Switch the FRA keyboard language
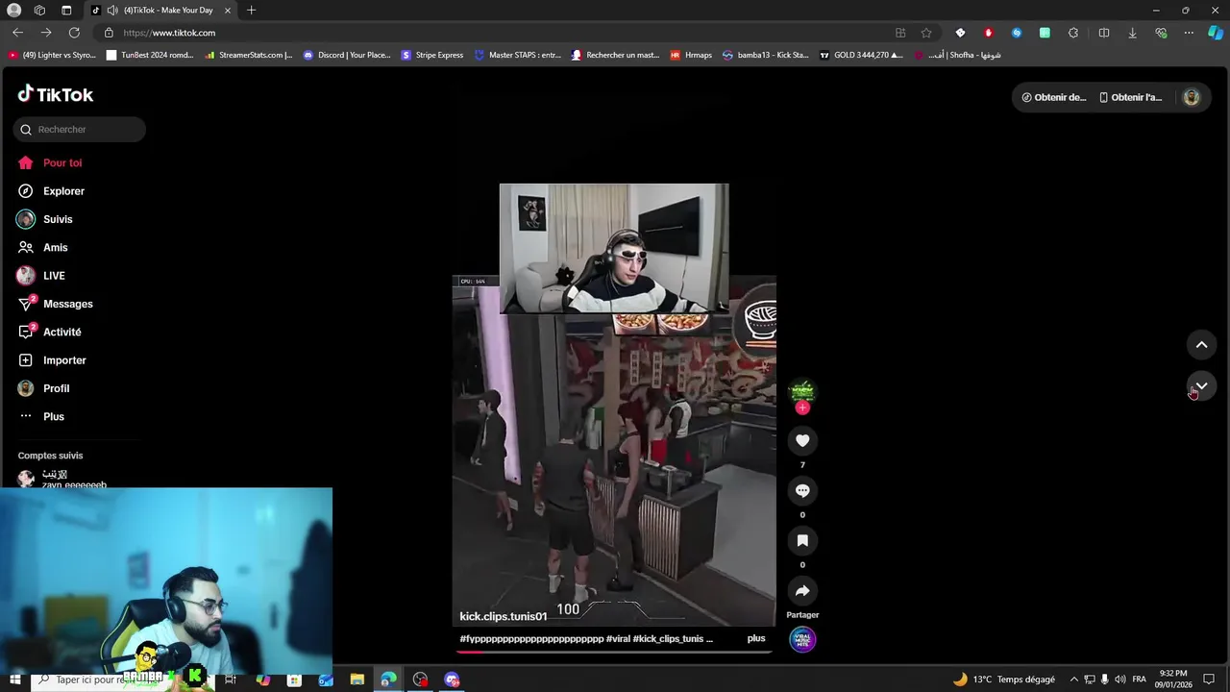 point(1139,680)
